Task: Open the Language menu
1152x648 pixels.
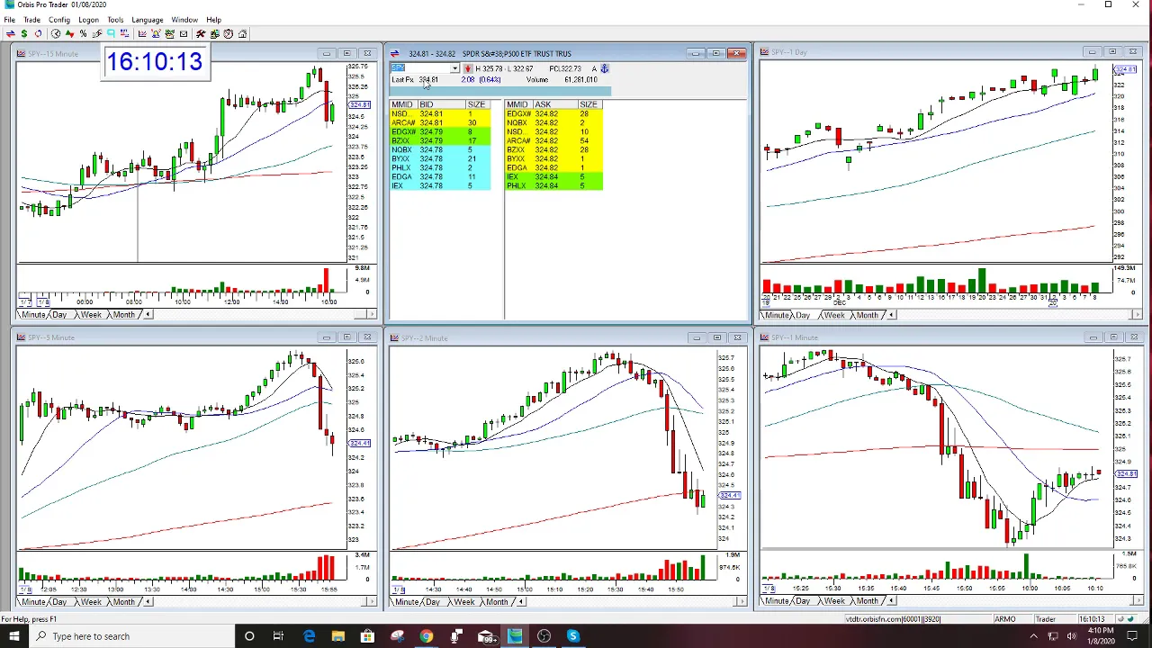Action: pos(148,20)
